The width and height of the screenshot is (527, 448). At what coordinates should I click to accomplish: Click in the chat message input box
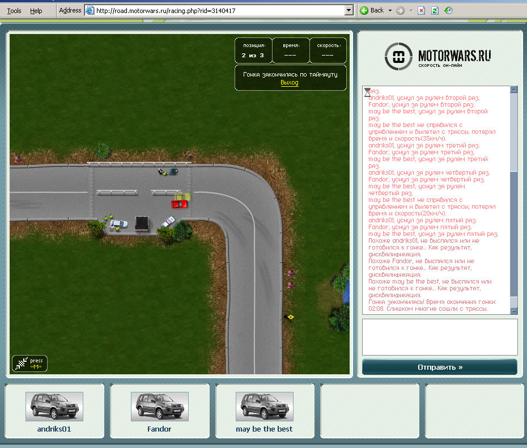click(439, 337)
